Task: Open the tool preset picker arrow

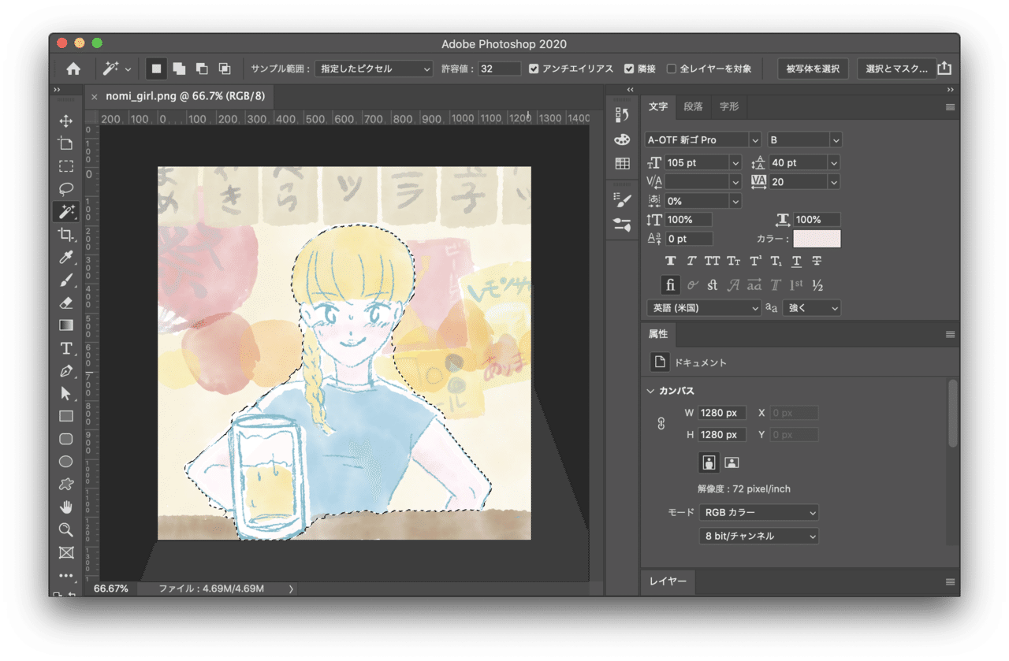Action: pyautogui.click(x=128, y=69)
